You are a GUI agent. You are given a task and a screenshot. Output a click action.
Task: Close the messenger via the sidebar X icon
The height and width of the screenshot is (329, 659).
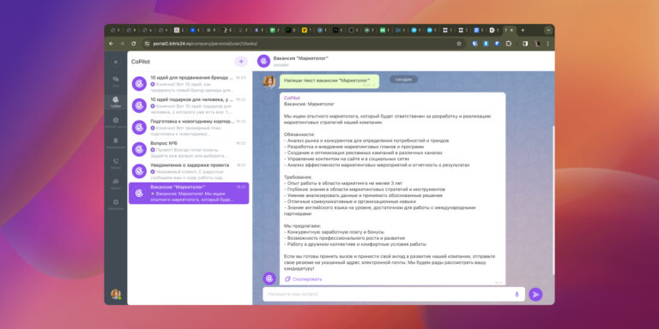coord(116,62)
